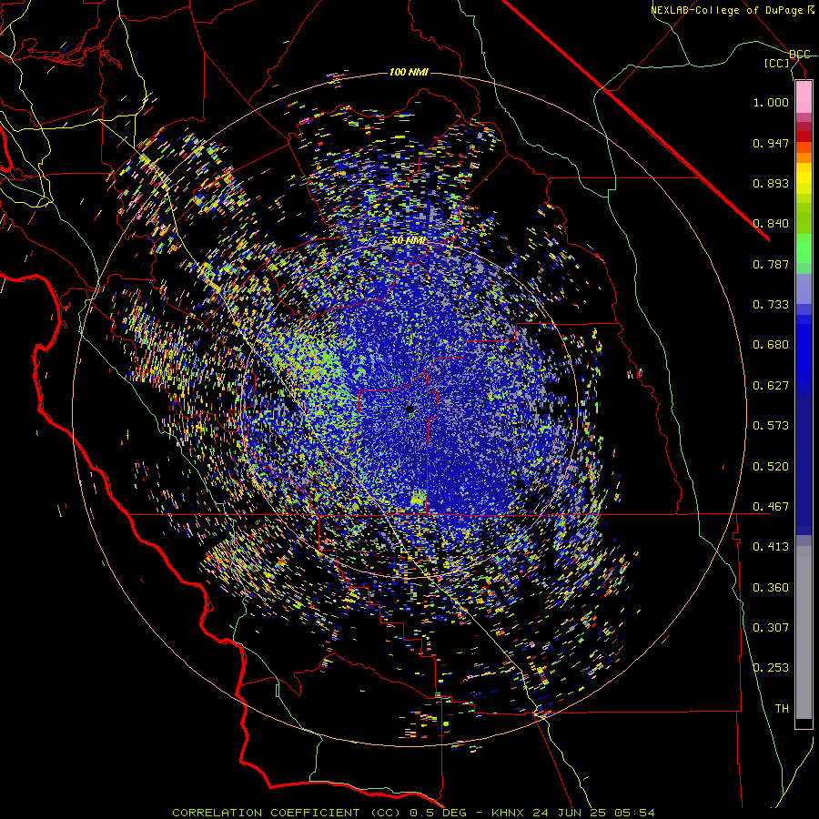Click the 0.893 legend value
This screenshot has width=819, height=819.
tap(771, 183)
